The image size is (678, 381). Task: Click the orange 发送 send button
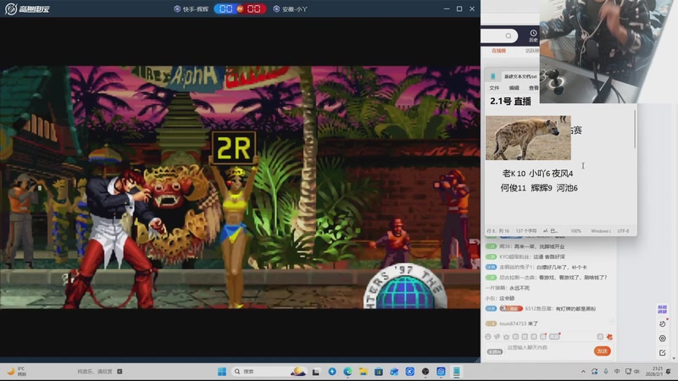602,351
